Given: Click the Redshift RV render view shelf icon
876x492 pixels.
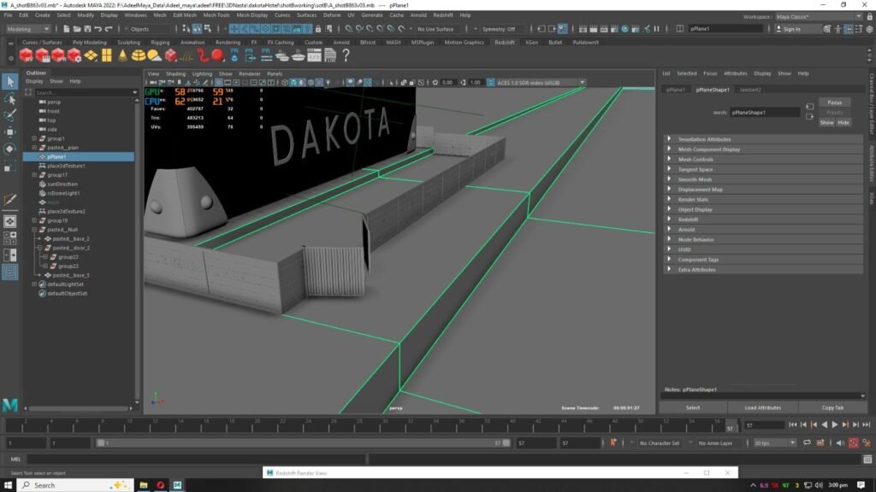Looking at the screenshot, I should coord(27,56).
